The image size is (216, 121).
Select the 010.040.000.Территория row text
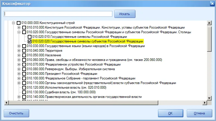tap(44, 51)
